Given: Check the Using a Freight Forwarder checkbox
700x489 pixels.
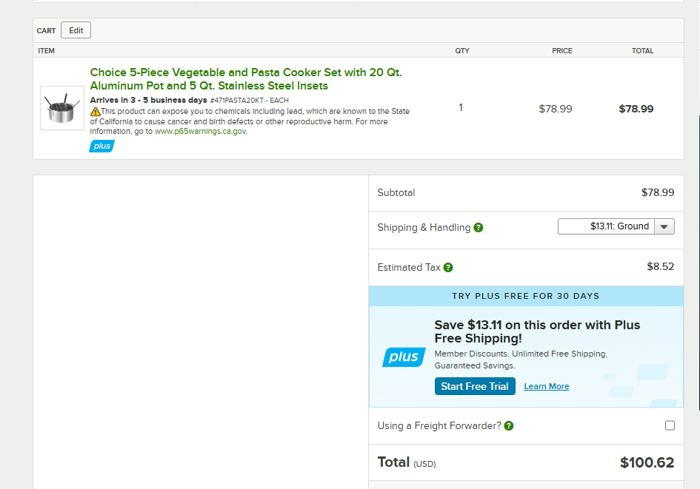Looking at the screenshot, I should point(670,425).
